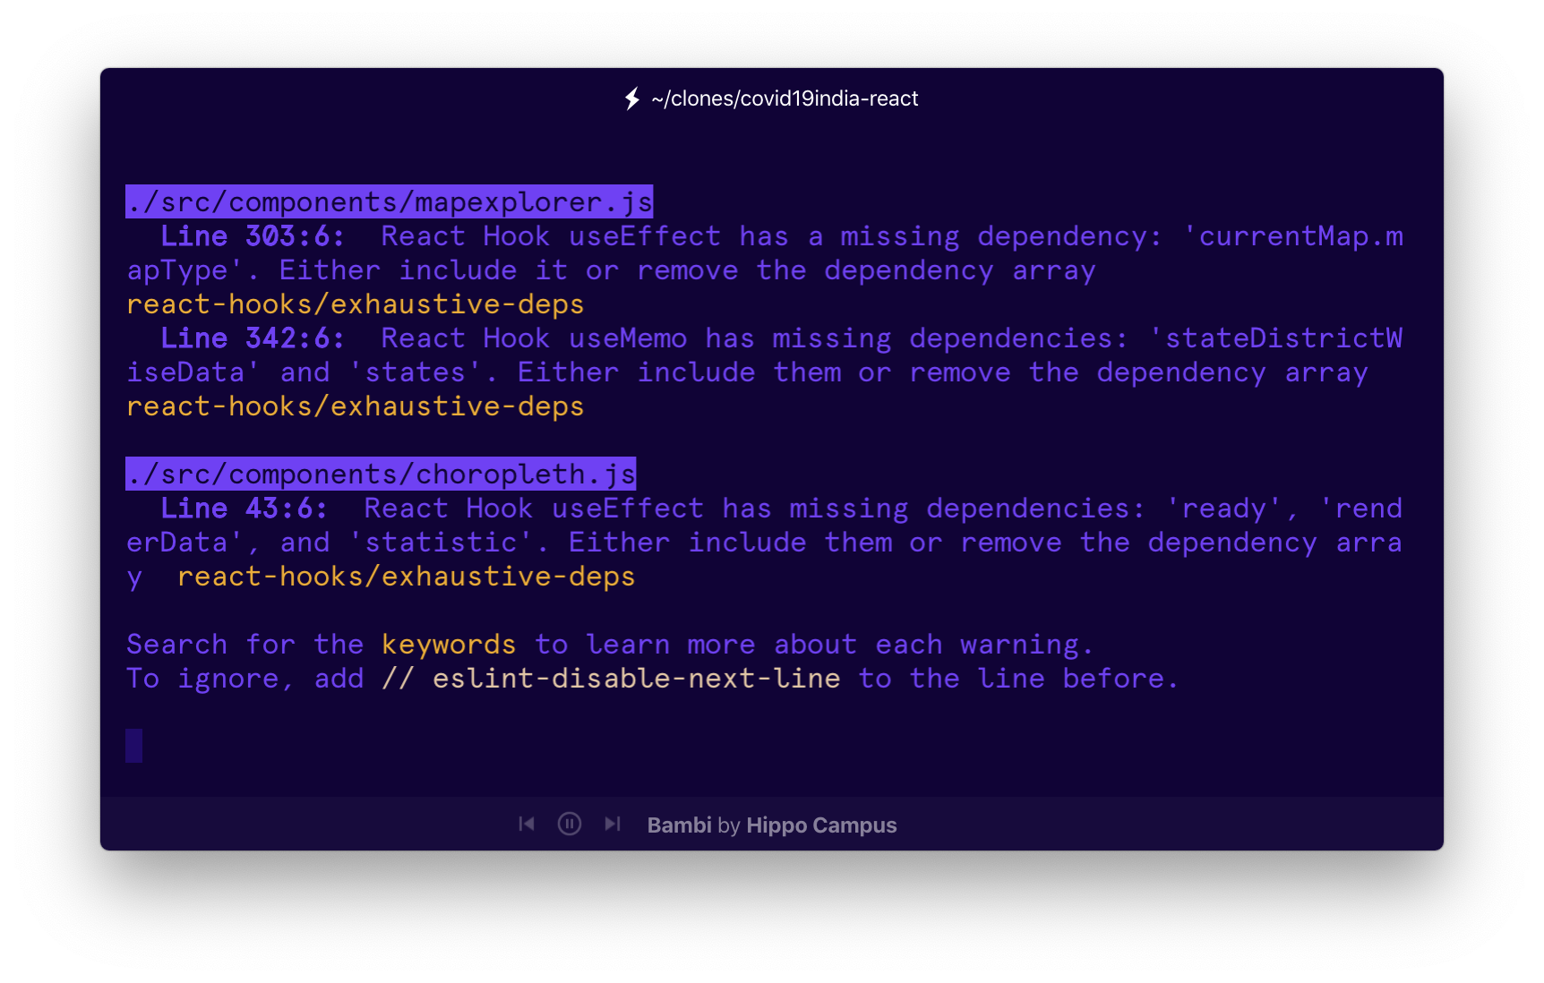Open the highlighted choropleth.js file path
1544x983 pixels.
pyautogui.click(x=380, y=474)
